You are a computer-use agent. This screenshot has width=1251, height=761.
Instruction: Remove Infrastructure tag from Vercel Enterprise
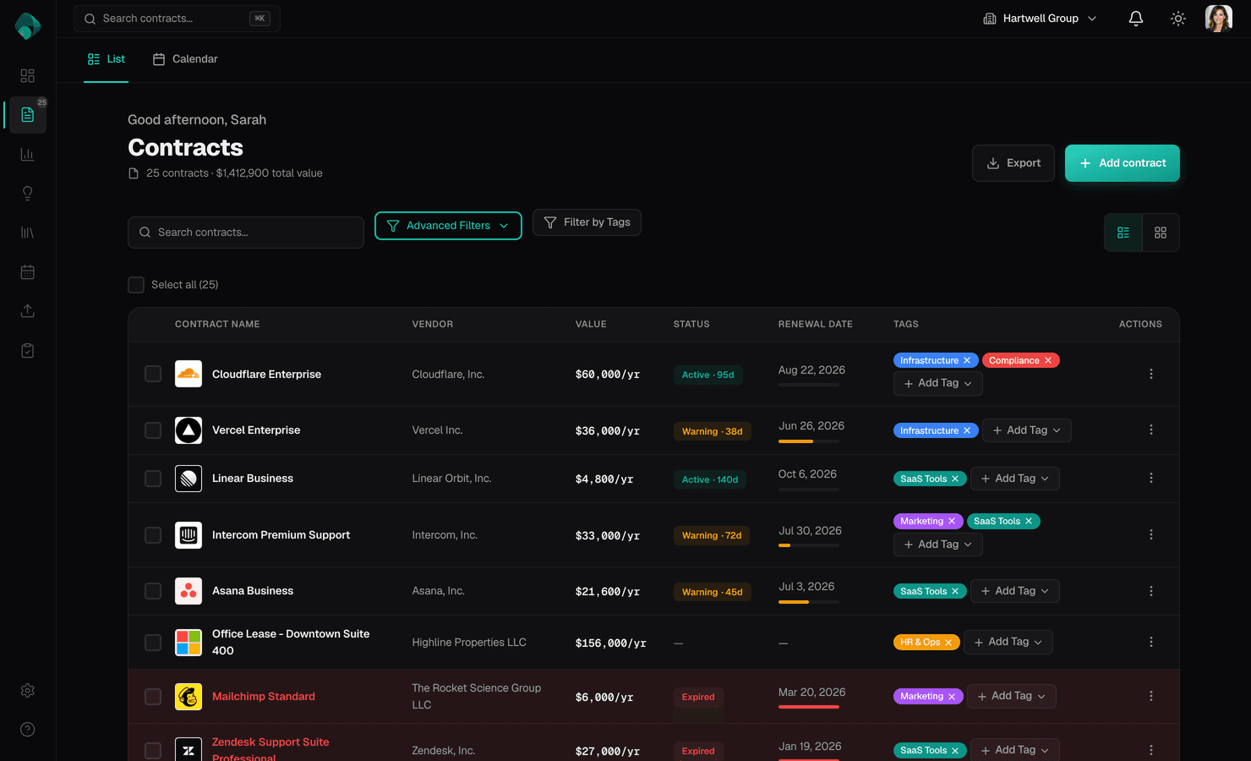[967, 430]
